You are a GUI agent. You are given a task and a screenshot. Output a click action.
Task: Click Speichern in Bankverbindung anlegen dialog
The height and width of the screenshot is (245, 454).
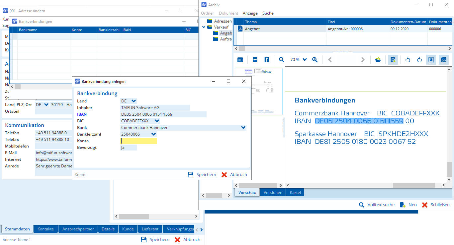click(x=202, y=175)
